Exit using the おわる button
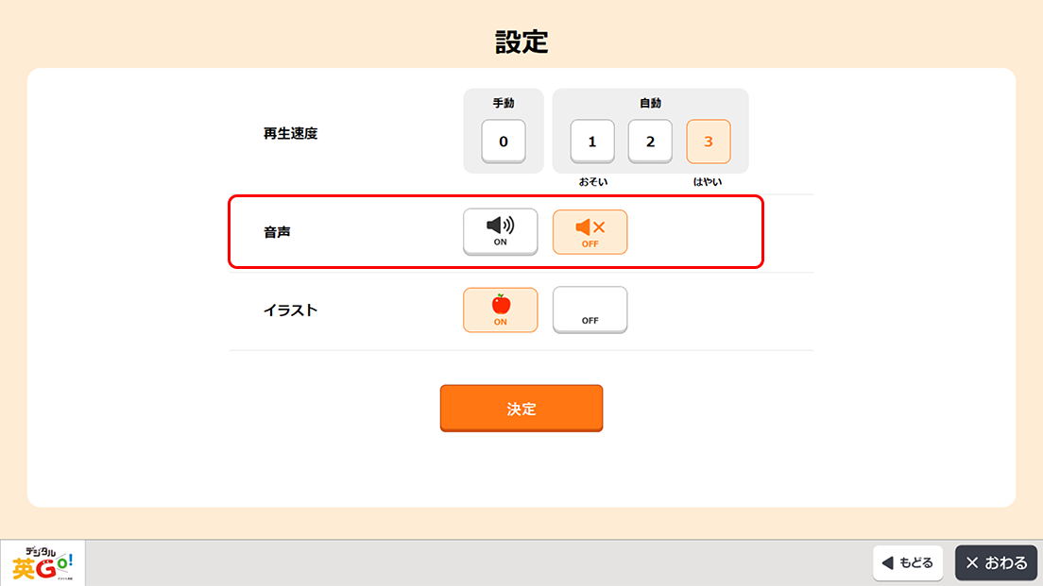 click(x=996, y=563)
